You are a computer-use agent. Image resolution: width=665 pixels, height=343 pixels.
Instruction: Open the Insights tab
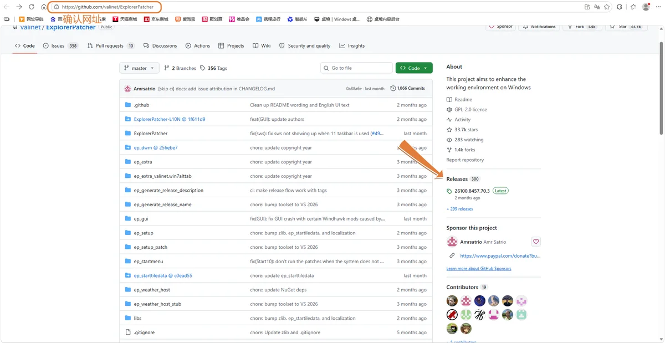(352, 46)
